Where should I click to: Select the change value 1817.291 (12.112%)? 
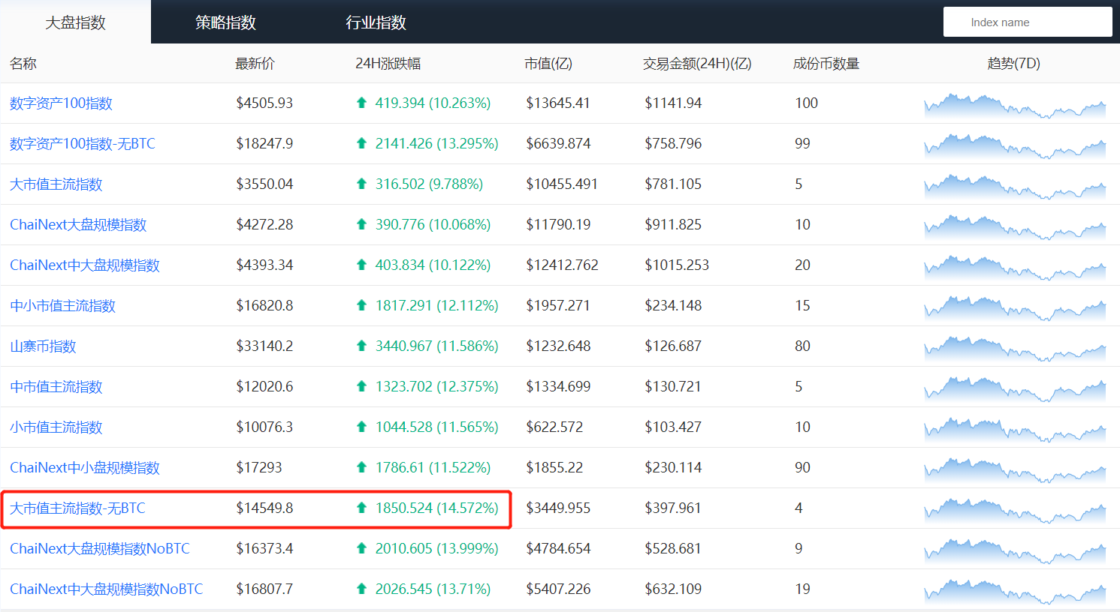pos(437,305)
